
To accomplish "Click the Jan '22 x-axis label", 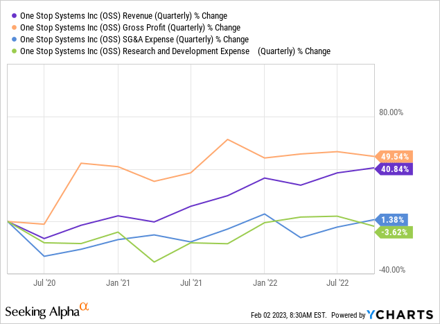I will 265,282.
